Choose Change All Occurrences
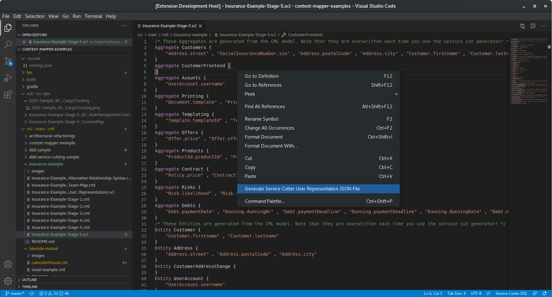This screenshot has height=297, width=552. click(x=318, y=128)
